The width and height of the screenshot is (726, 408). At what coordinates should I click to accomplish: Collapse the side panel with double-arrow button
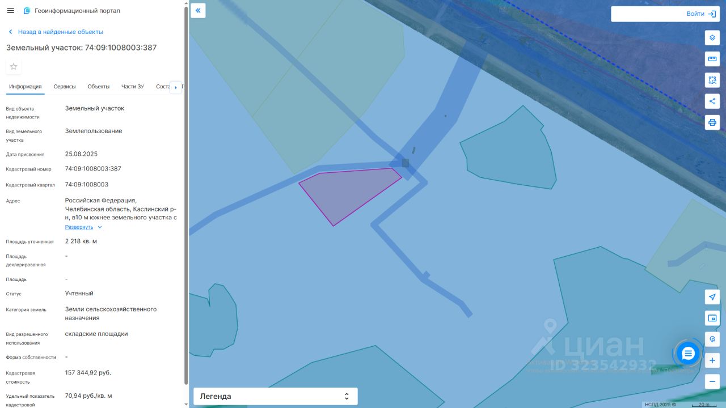[x=198, y=10]
